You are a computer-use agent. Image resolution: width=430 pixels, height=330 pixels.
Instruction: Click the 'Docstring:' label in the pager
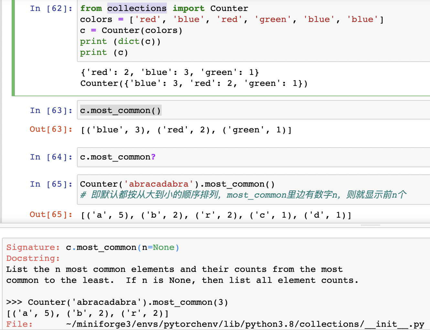click(x=33, y=258)
